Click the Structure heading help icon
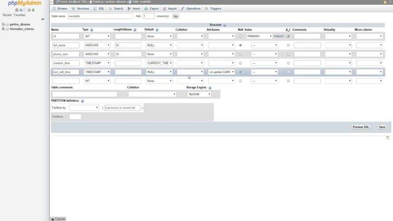 point(225,25)
